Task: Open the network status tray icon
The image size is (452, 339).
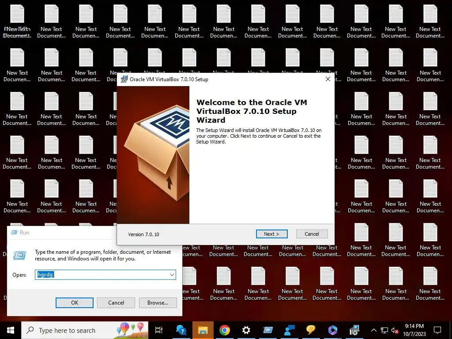Action: click(x=384, y=330)
